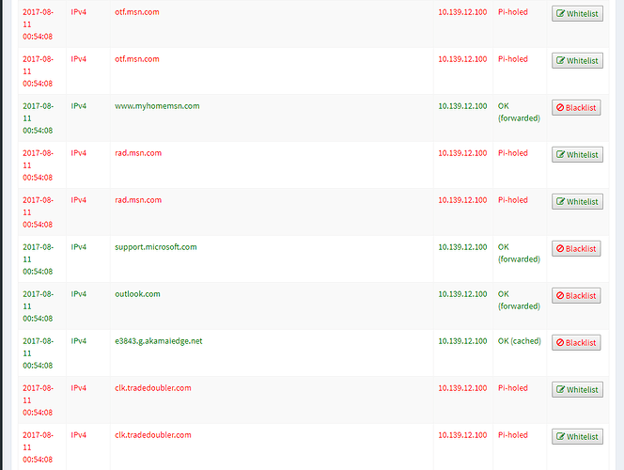This screenshot has width=624, height=470.
Task: Blacklist outlook.com domain
Action: [576, 296]
